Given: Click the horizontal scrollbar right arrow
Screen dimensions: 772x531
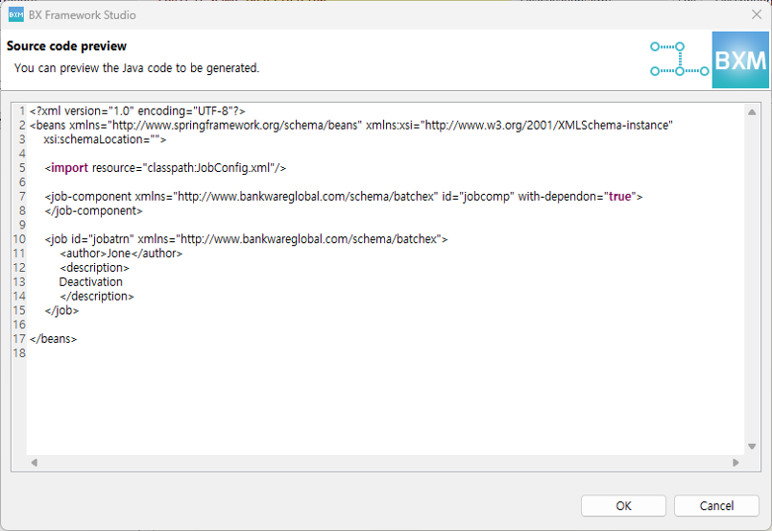Looking at the screenshot, I should (736, 463).
